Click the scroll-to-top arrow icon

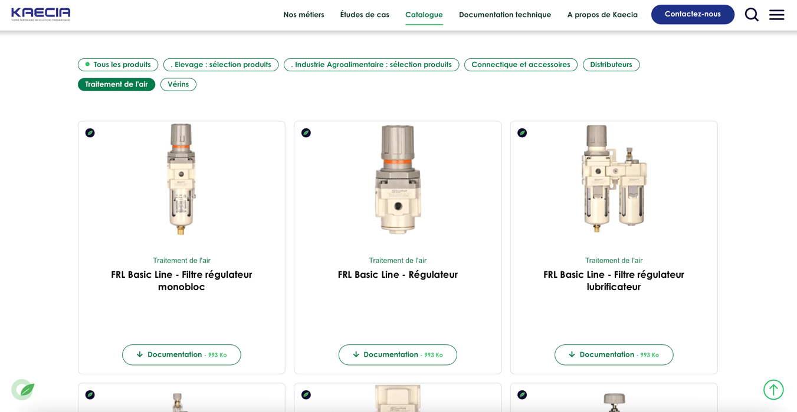click(x=773, y=390)
